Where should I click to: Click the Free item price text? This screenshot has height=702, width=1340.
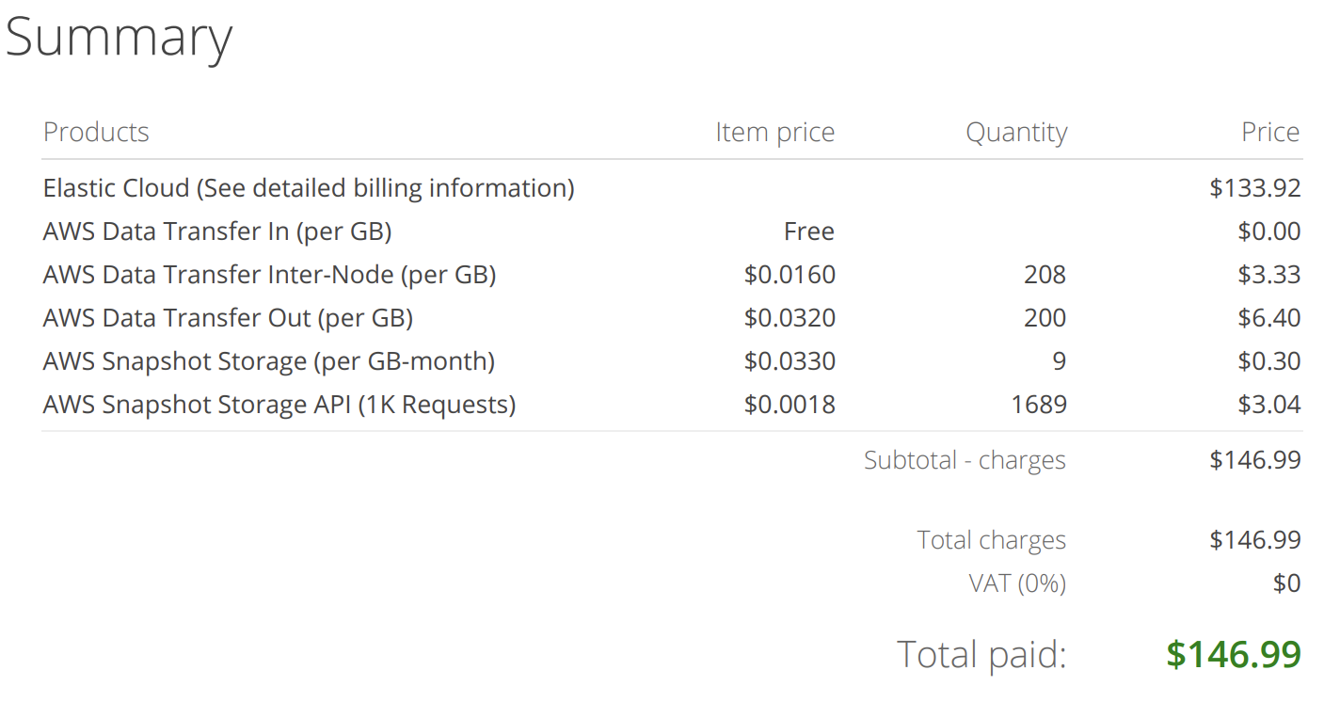point(808,231)
